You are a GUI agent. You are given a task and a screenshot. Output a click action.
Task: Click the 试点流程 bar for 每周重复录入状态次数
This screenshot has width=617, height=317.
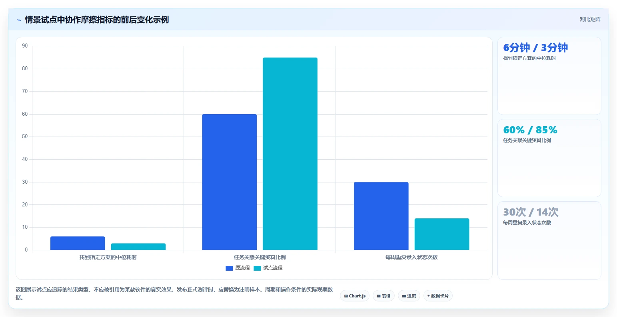point(442,234)
